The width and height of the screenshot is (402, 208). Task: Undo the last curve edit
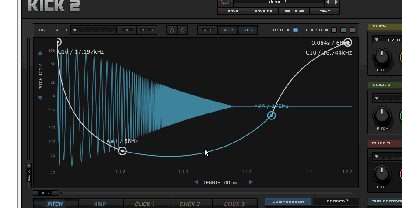[172, 30]
